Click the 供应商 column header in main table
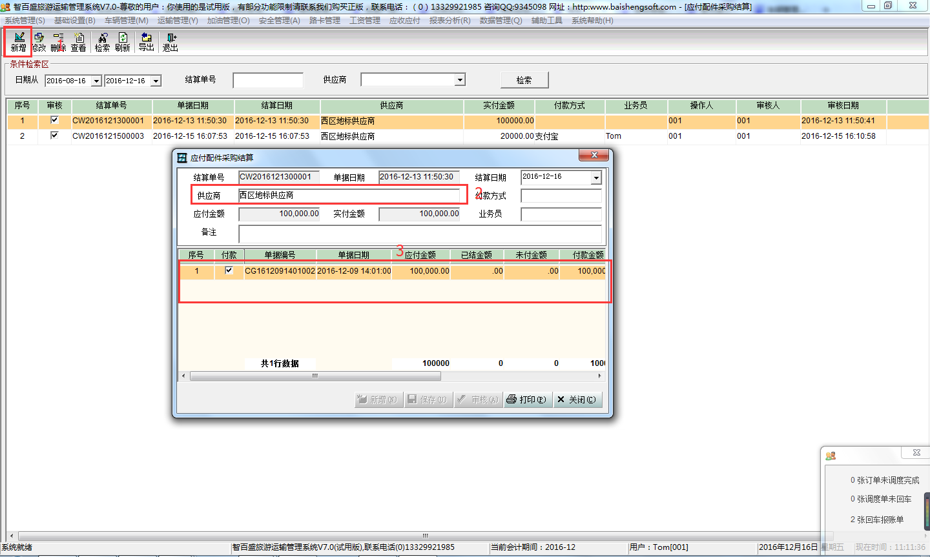Viewport: 930px width, 557px height. [x=391, y=105]
